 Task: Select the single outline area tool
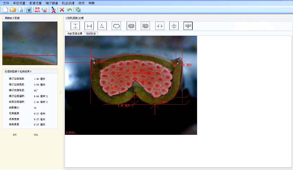[x=116, y=26]
